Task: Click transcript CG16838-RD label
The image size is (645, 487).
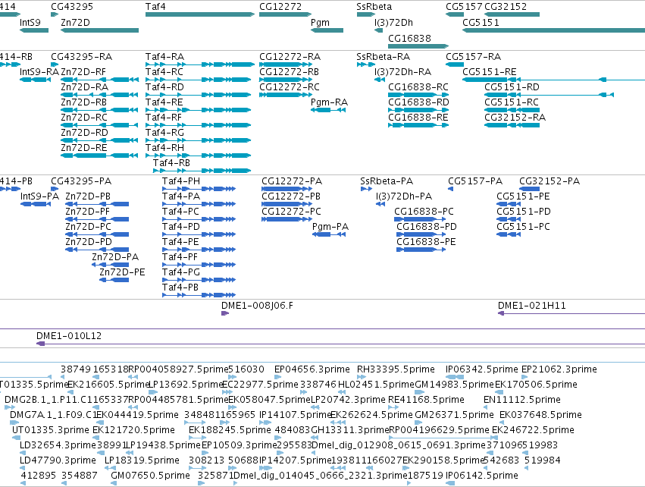Action: 418,102
